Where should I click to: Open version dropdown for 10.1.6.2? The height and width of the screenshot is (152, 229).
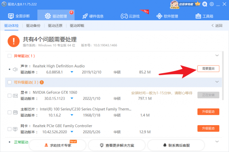72,115
